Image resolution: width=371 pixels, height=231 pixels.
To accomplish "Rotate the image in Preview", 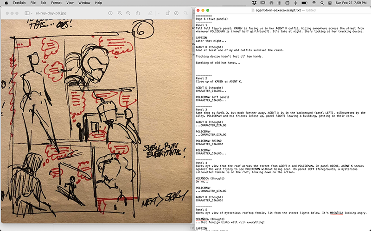I will pyautogui.click(x=167, y=13).
